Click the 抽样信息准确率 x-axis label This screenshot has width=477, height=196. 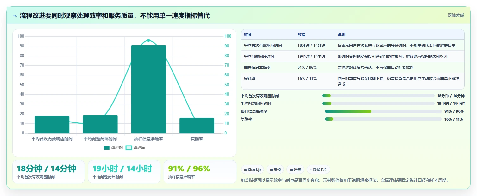pos(148,139)
